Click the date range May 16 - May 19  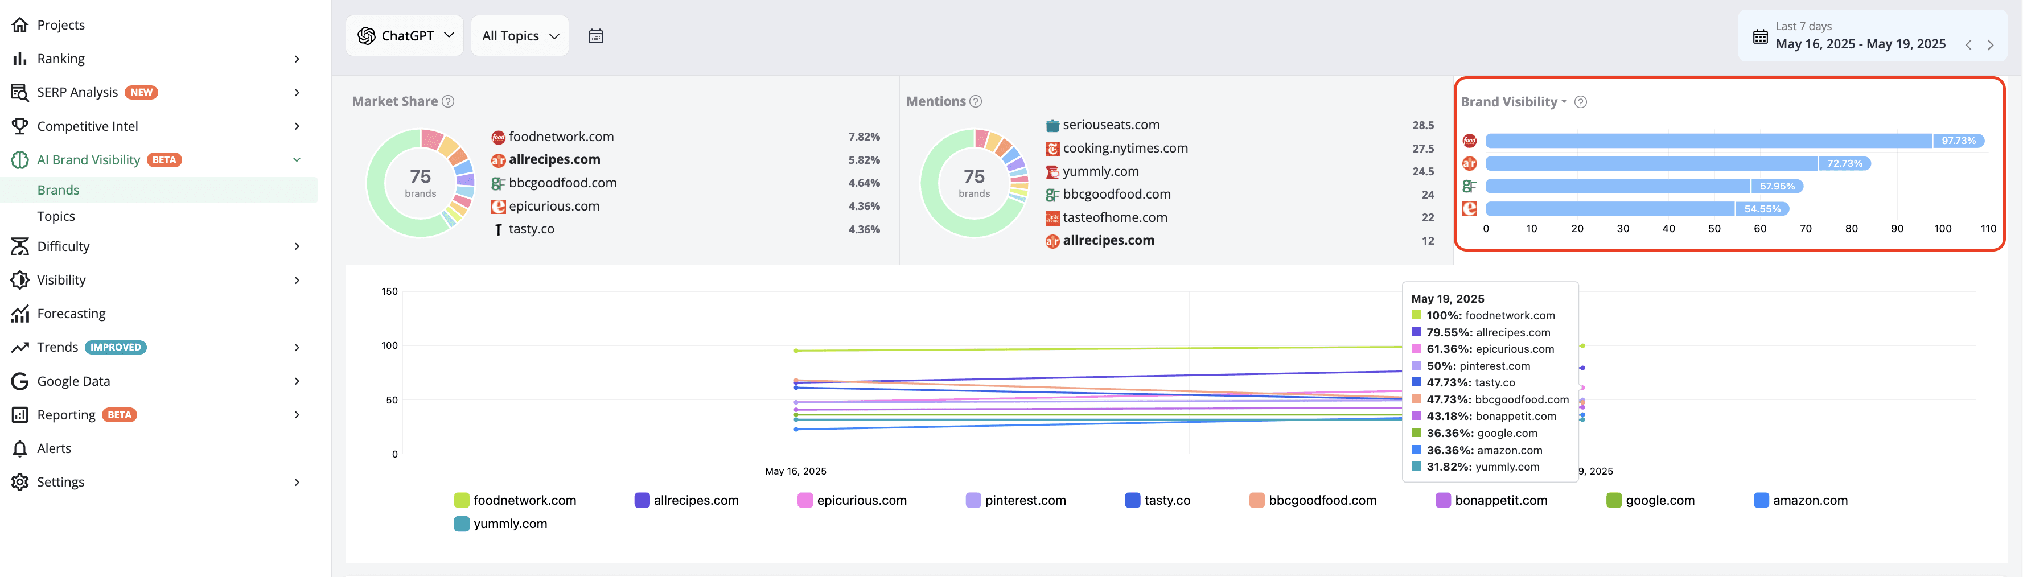1860,44
